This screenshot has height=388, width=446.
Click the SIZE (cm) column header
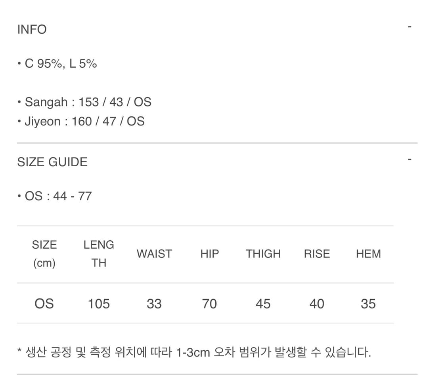[x=44, y=253]
